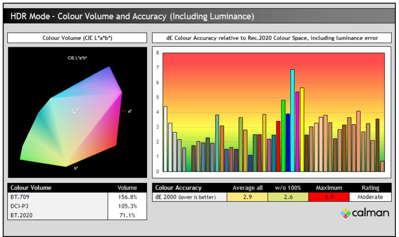The height and width of the screenshot is (237, 399).
Task: Click the first white bar in chart
Action: (165, 139)
